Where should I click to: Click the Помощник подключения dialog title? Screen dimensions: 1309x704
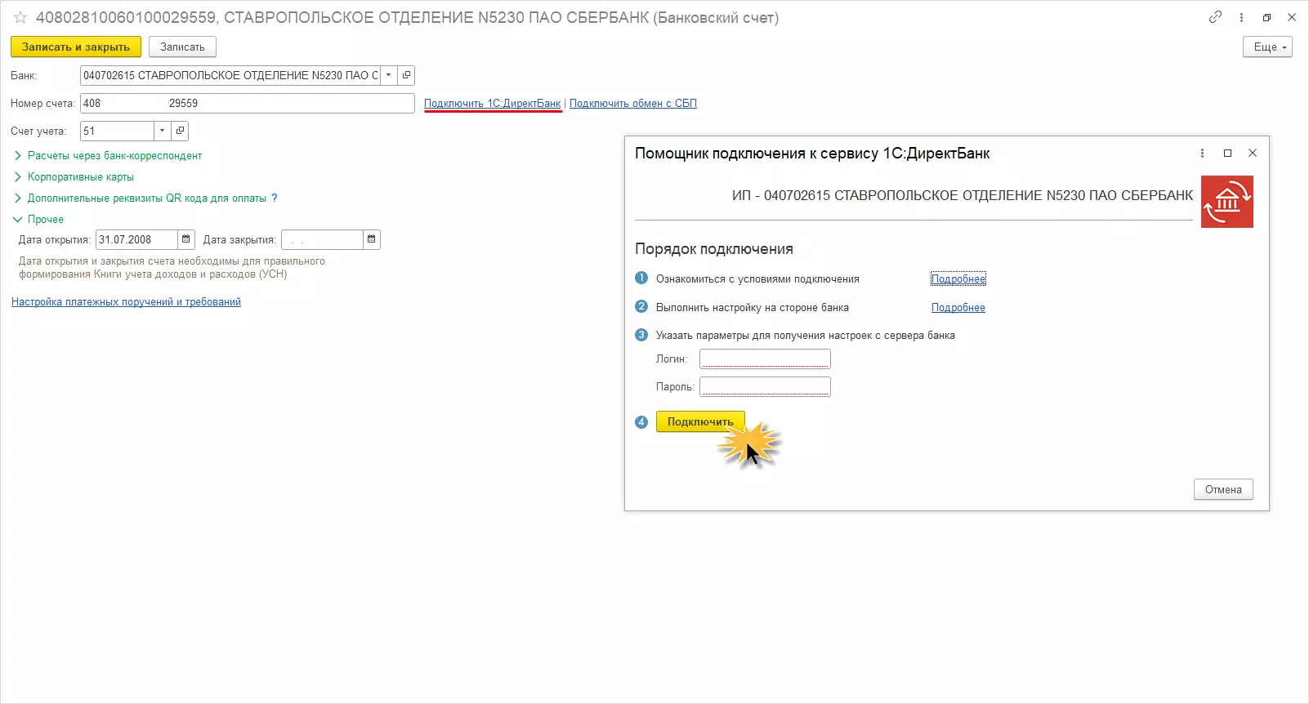click(x=812, y=154)
